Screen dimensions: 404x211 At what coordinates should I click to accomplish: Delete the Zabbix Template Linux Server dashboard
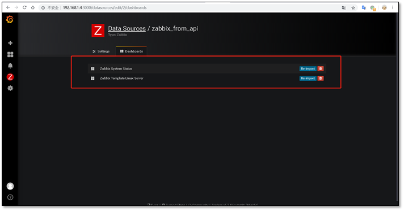tap(321, 79)
